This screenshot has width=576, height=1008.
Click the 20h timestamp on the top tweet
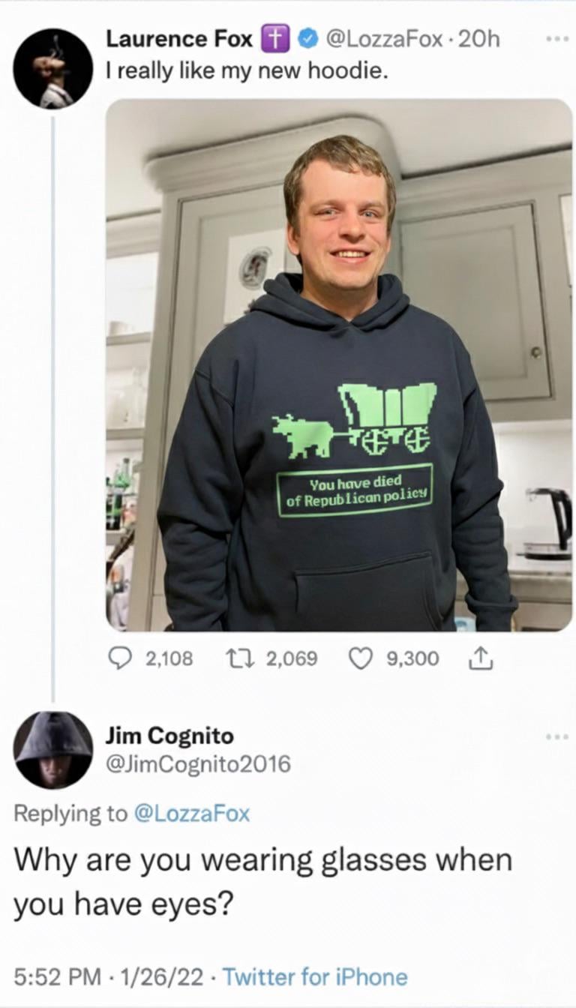[478, 39]
